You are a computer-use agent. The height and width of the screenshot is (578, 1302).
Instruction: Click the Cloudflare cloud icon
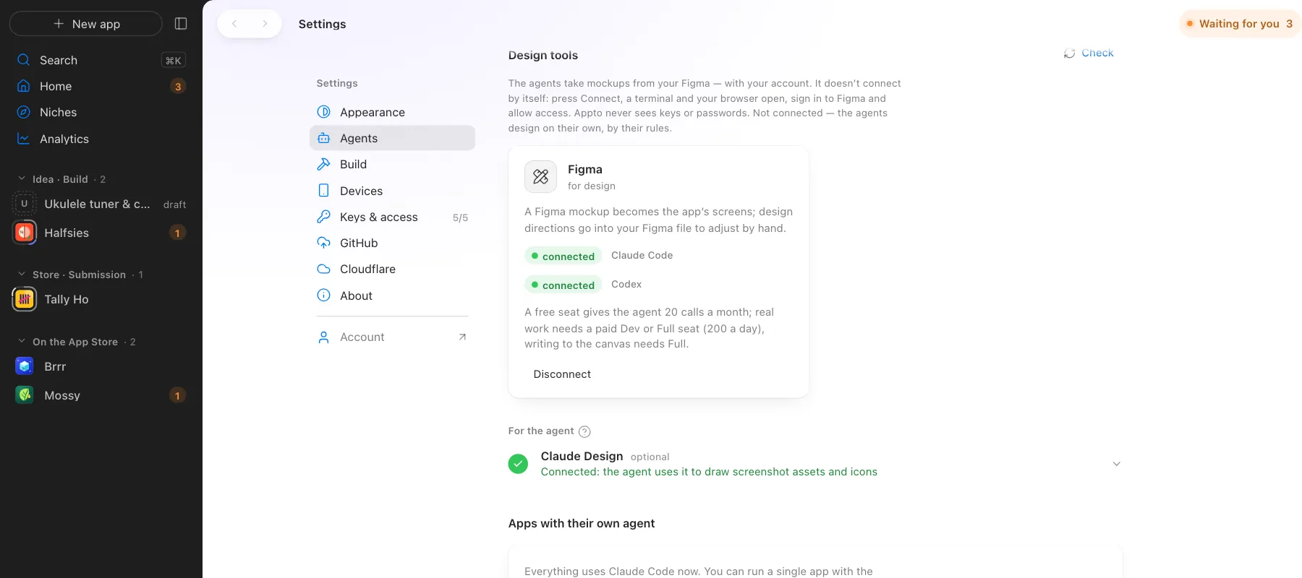(324, 269)
